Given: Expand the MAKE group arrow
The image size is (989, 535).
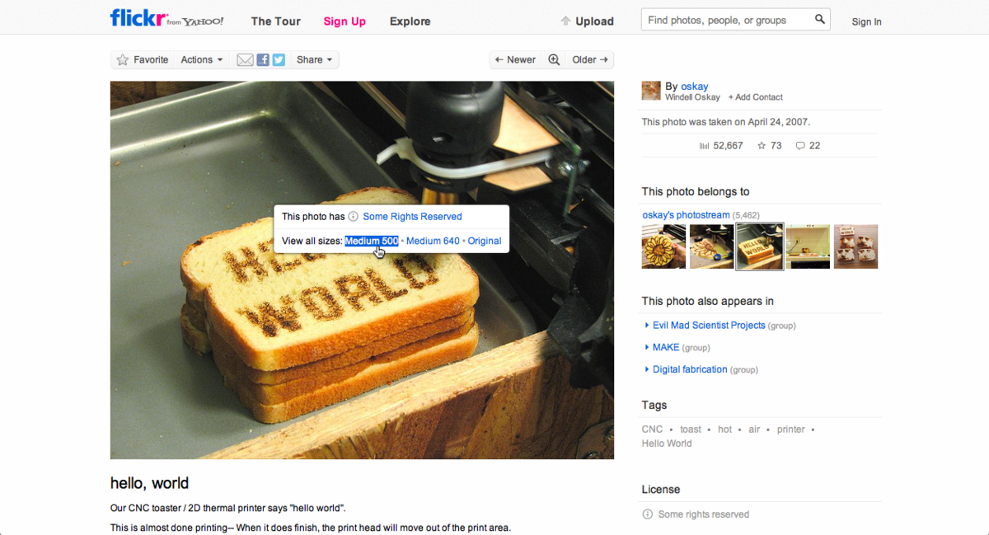Looking at the screenshot, I should (x=647, y=348).
